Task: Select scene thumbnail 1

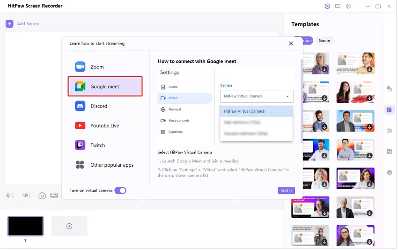Action: 25,226
